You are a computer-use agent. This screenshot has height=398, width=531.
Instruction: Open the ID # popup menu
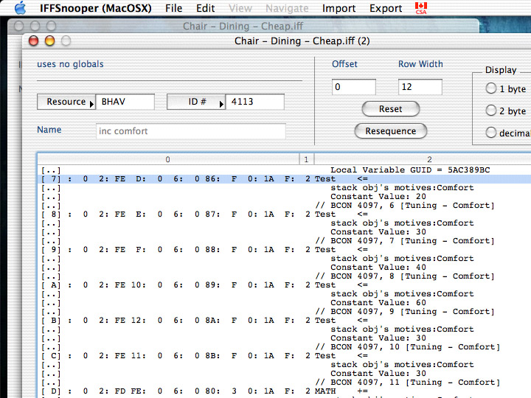196,102
